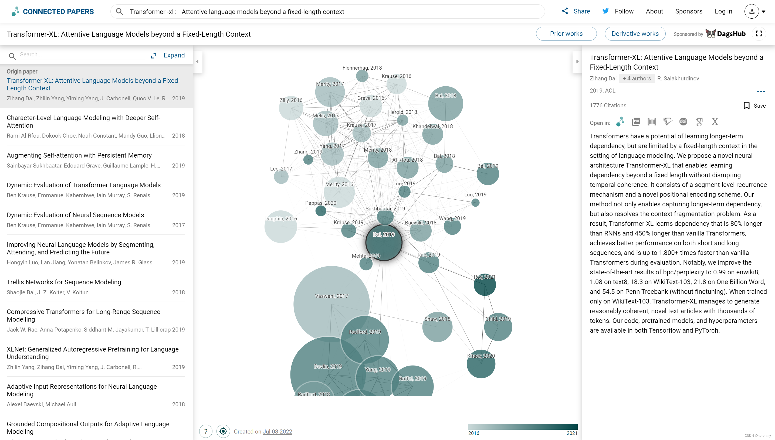Screen dimensions: 775x440
Task: Collapse the right details panel arrow
Action: point(577,62)
